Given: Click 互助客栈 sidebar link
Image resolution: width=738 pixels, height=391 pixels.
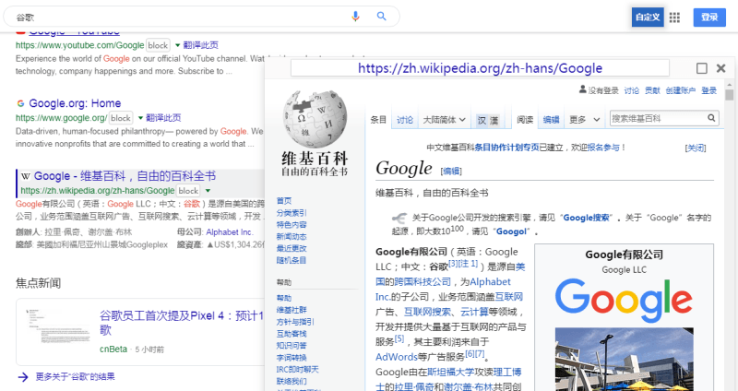Looking at the screenshot, I should (x=292, y=334).
